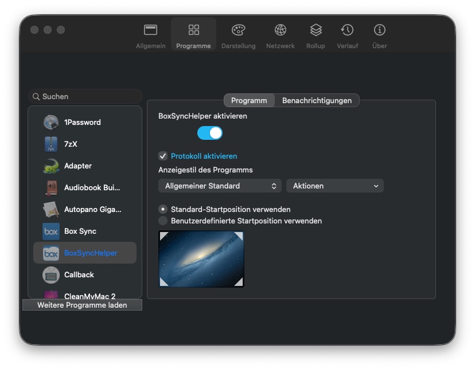Select Autopano Giga... list entry
Screen dimensions: 475x369
85,209
